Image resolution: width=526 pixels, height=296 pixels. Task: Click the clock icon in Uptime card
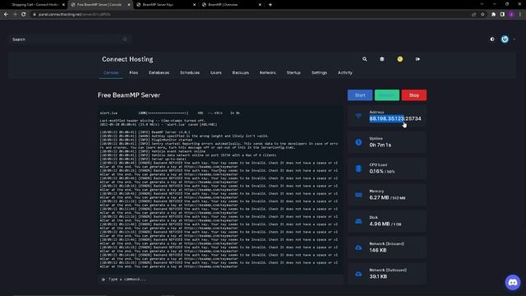358,142
